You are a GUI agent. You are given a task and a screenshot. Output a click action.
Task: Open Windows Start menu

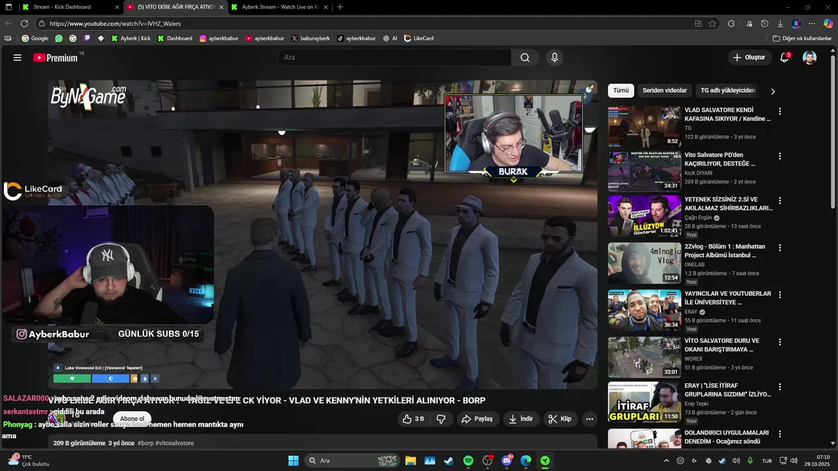(293, 461)
